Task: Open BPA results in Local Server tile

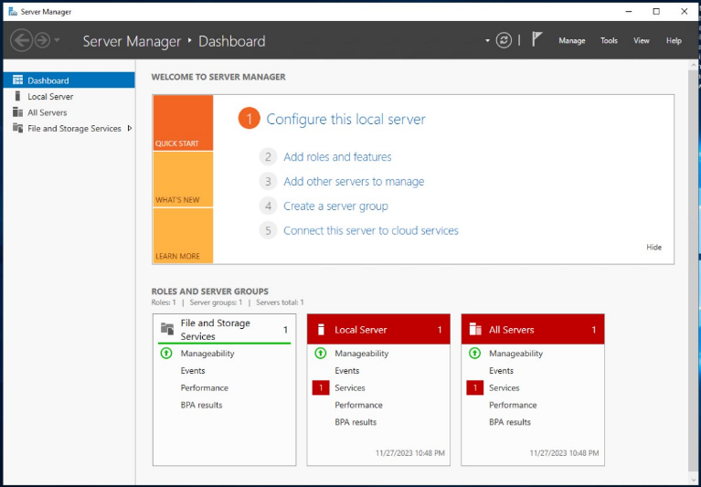Action: [356, 422]
